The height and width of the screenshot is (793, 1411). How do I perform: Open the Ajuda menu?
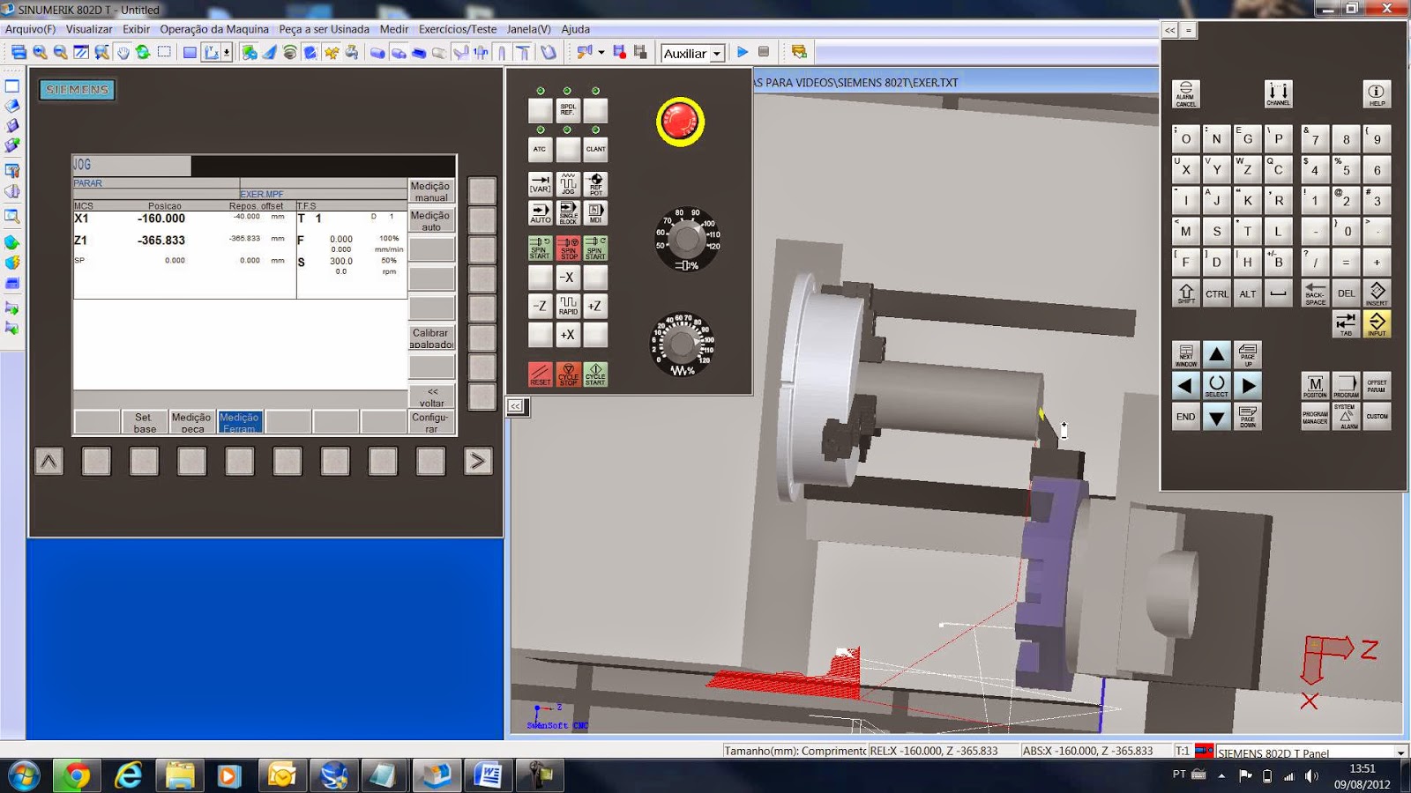click(x=576, y=29)
